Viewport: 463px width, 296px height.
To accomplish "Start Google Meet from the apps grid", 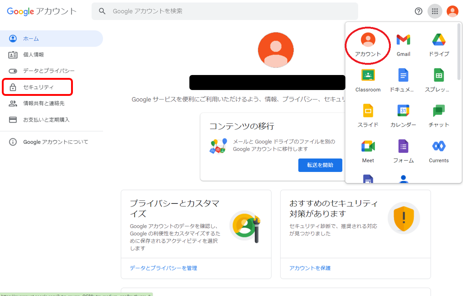I will 368,151.
